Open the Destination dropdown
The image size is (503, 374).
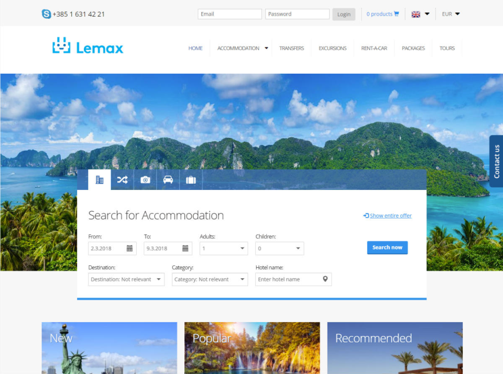126,279
